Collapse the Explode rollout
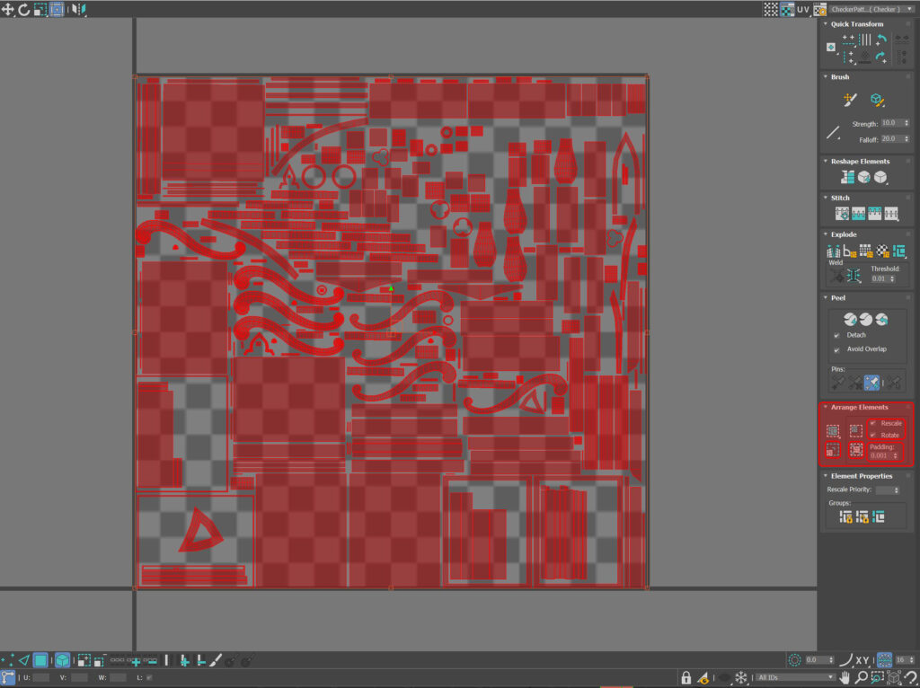This screenshot has height=688, width=920. point(826,234)
